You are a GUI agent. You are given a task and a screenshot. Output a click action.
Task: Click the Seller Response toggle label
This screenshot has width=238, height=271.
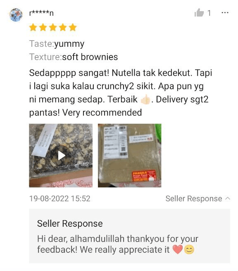point(194,199)
